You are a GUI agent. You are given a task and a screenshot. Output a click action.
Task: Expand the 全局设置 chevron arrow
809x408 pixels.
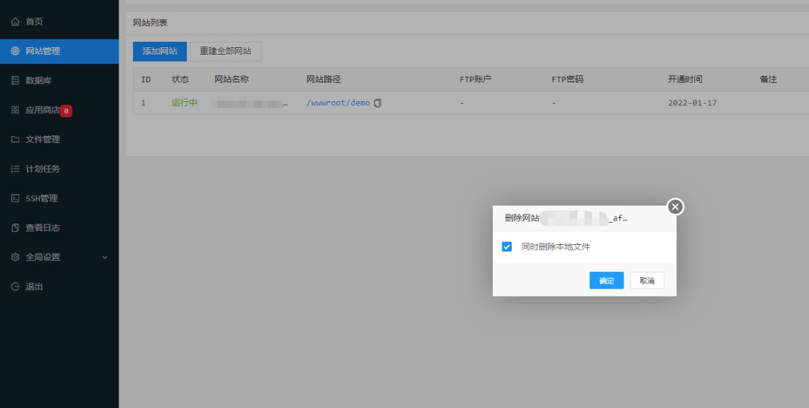[104, 258]
